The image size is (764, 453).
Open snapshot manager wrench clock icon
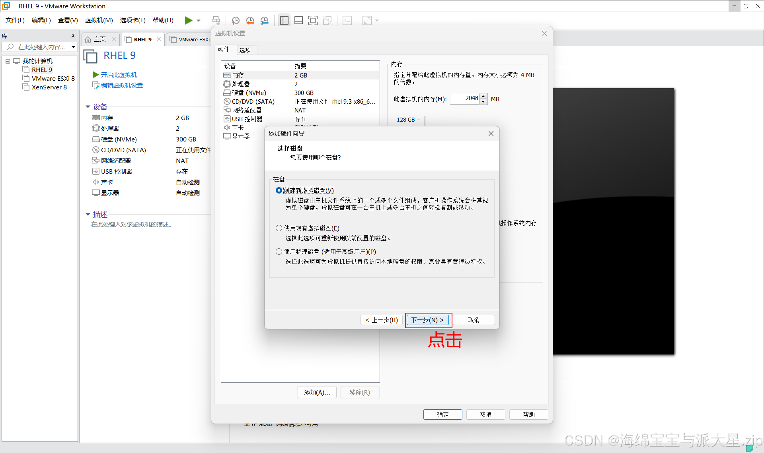(265, 20)
